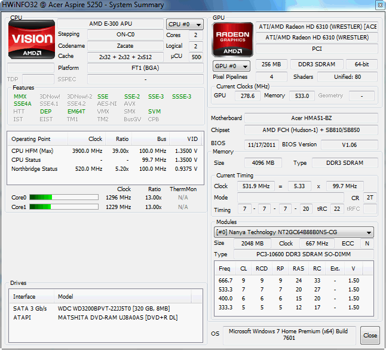Click the VID column header
The height and width of the screenshot is (350, 386).
coord(185,139)
